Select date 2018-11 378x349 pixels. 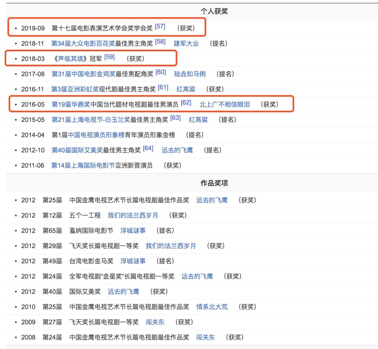(x=33, y=44)
